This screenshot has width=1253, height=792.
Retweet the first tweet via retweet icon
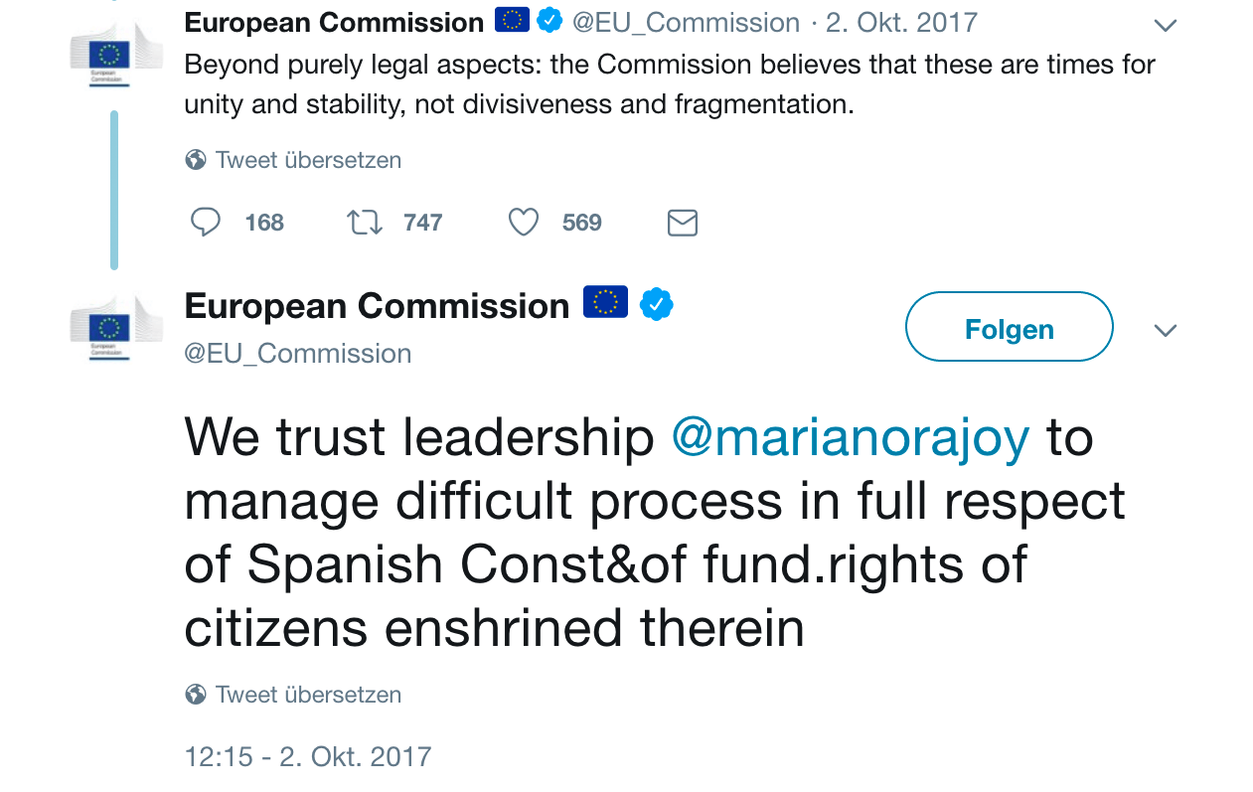point(365,222)
